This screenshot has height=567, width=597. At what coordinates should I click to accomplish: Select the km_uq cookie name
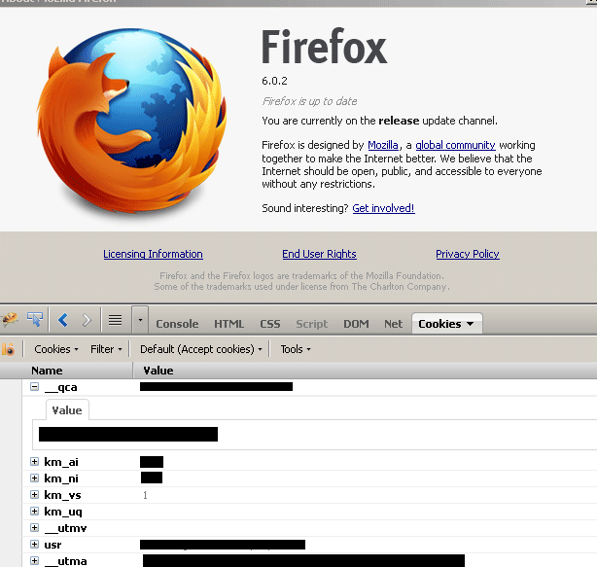(63, 512)
